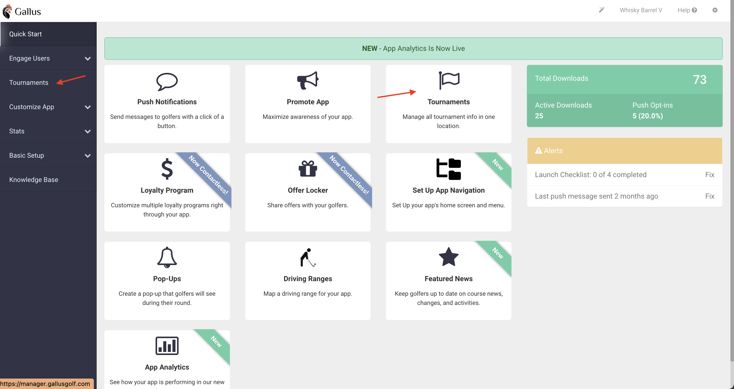Screen dimensions: 734x389
Task: Click the Customize App sidebar label
Action: 32,107
